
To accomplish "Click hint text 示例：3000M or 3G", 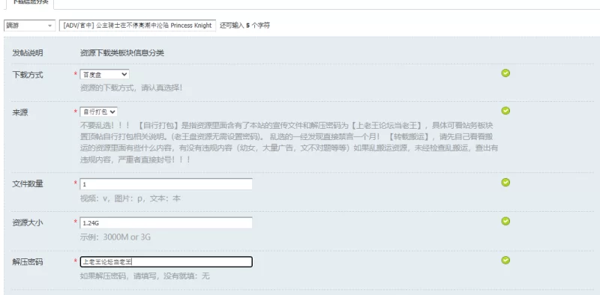I will coord(115,237).
